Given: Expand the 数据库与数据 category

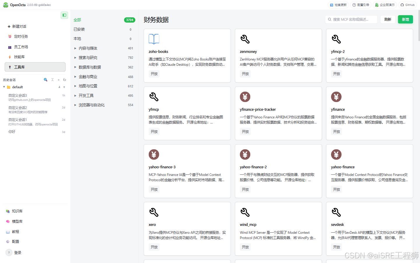Looking at the screenshot, I should tap(75, 67).
